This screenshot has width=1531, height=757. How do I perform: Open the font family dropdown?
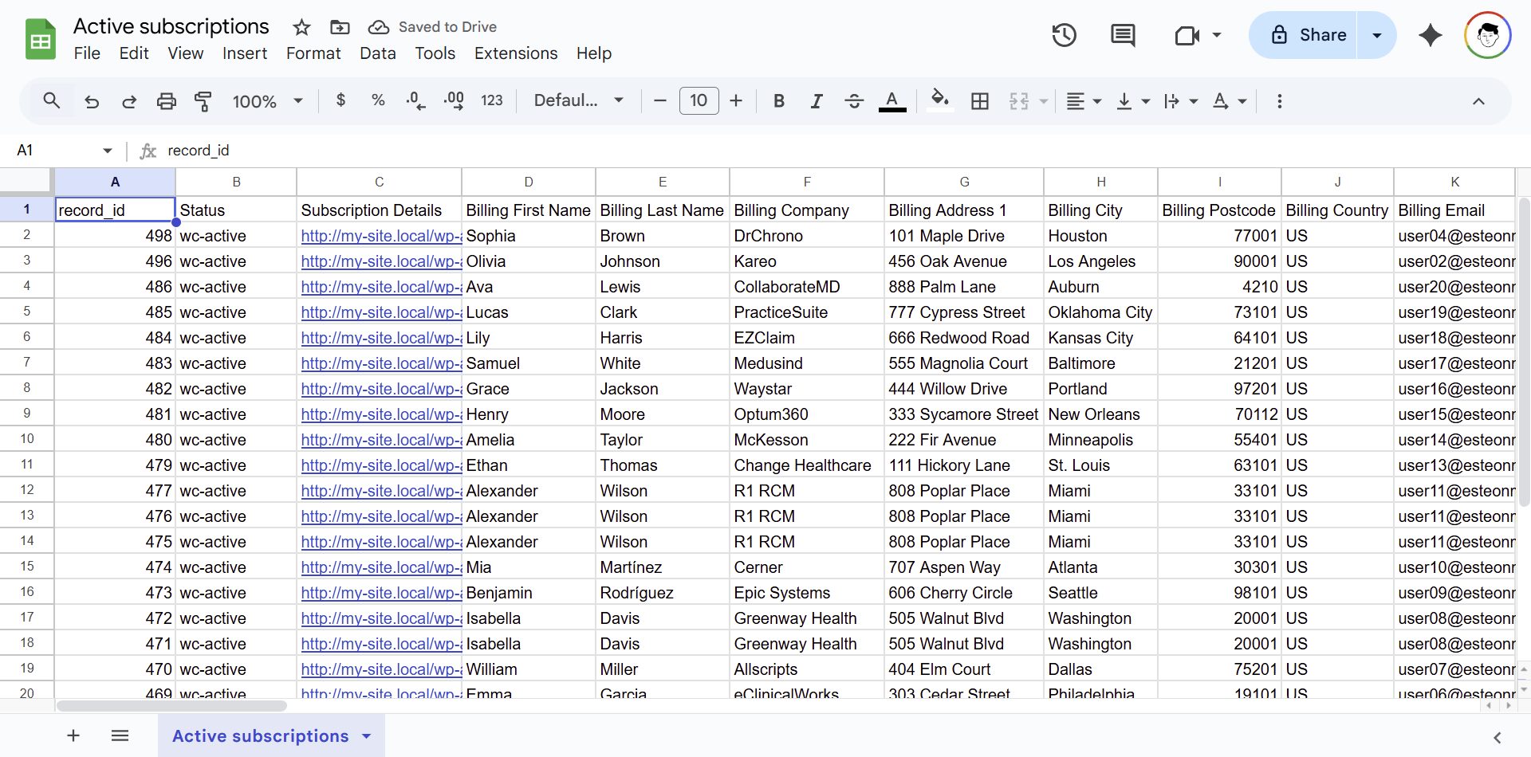coord(578,100)
